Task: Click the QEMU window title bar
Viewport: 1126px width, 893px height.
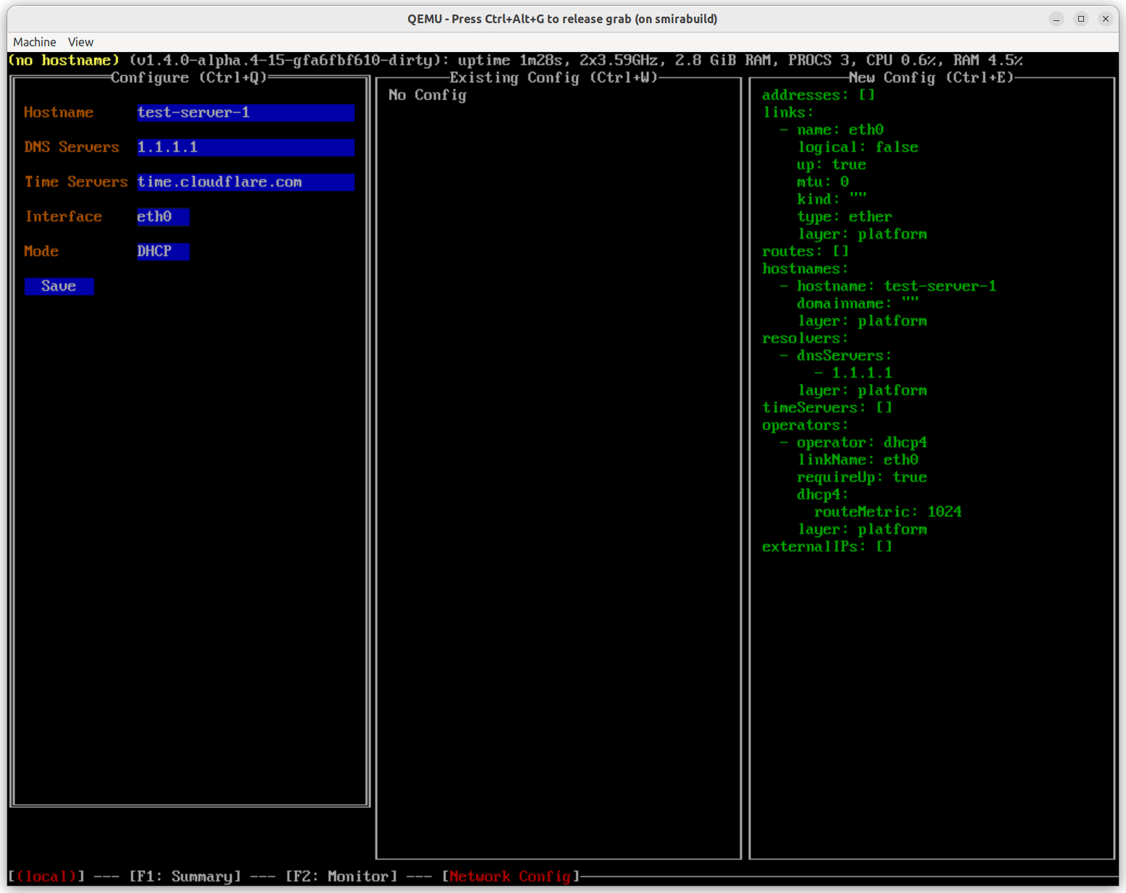Action: coord(562,19)
